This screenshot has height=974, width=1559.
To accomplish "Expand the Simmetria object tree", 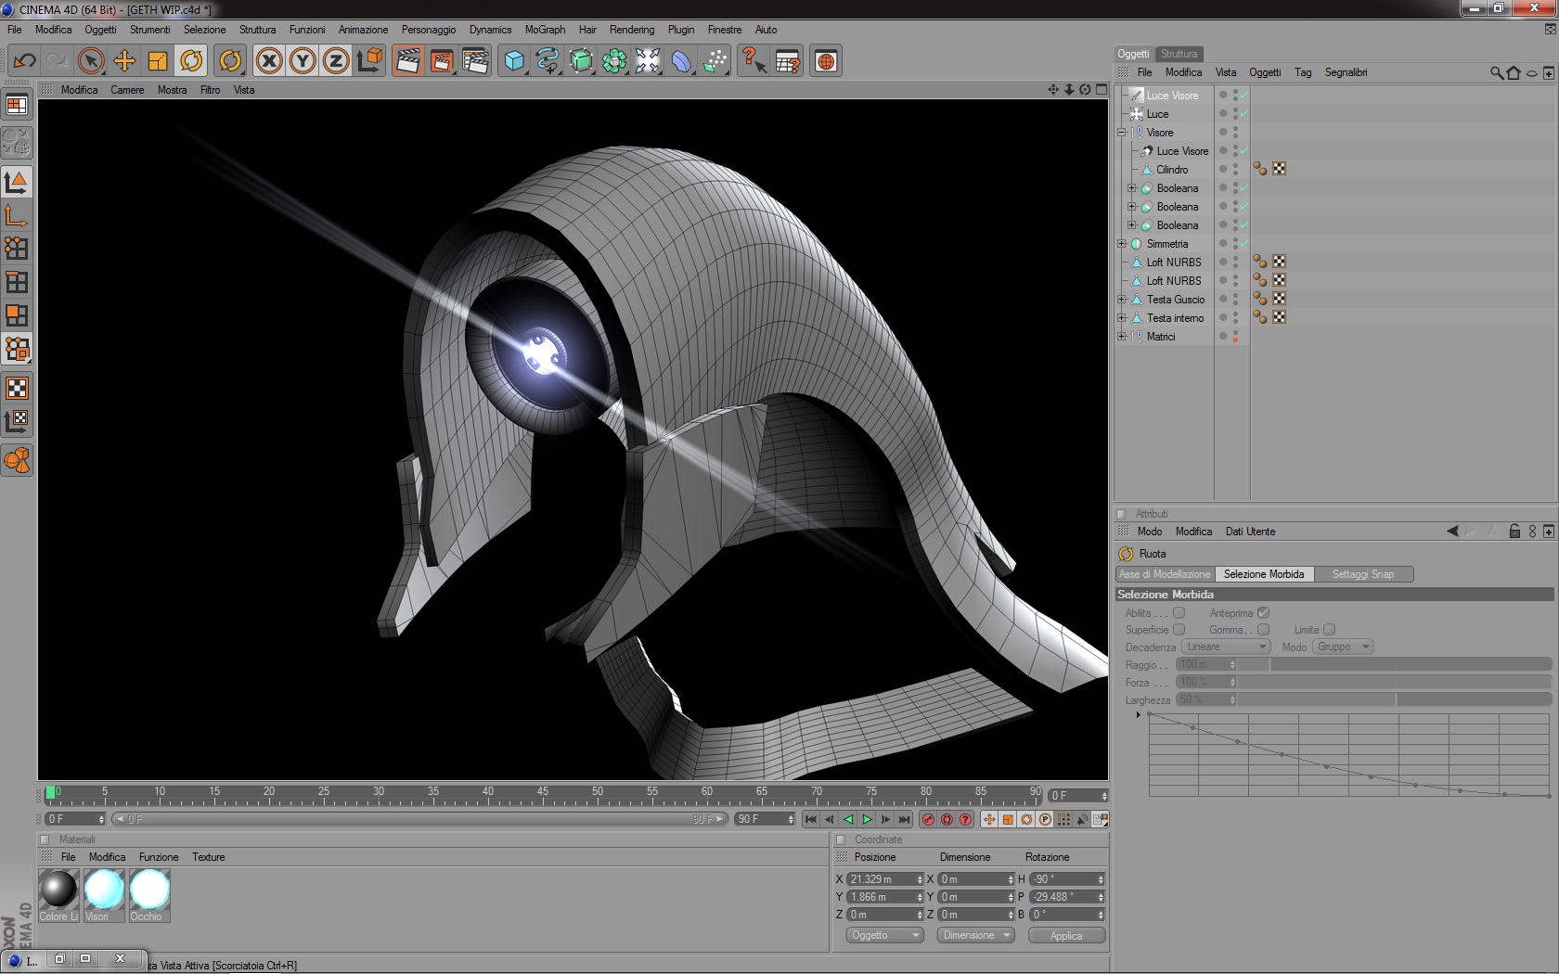I will (1122, 244).
